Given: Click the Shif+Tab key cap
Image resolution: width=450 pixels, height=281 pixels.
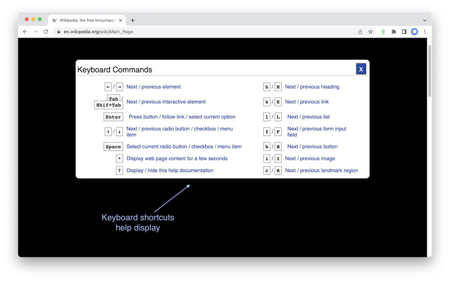Looking at the screenshot, I should pos(109,105).
